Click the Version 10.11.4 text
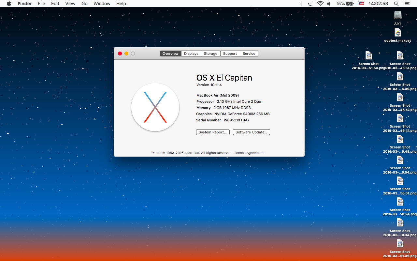 point(209,85)
